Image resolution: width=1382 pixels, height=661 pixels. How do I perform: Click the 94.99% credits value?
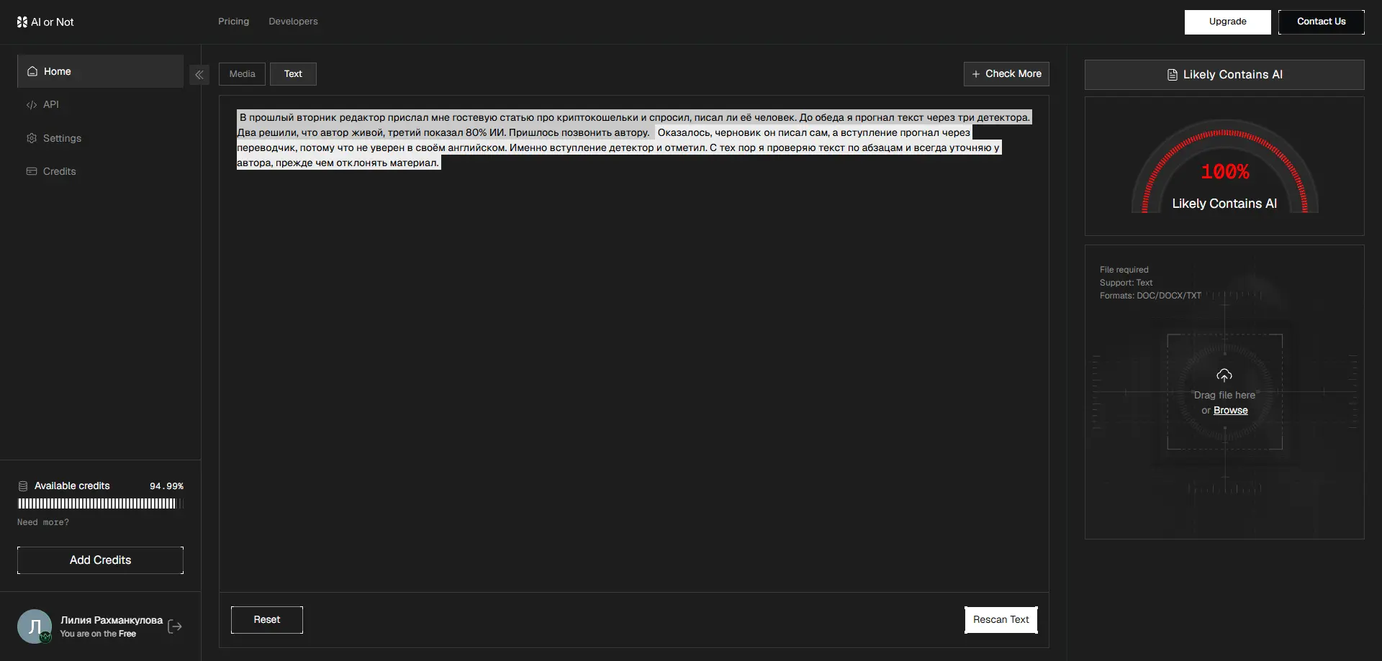tap(166, 486)
